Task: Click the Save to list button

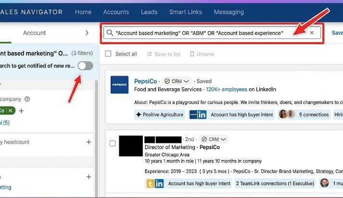Action: (x=164, y=54)
